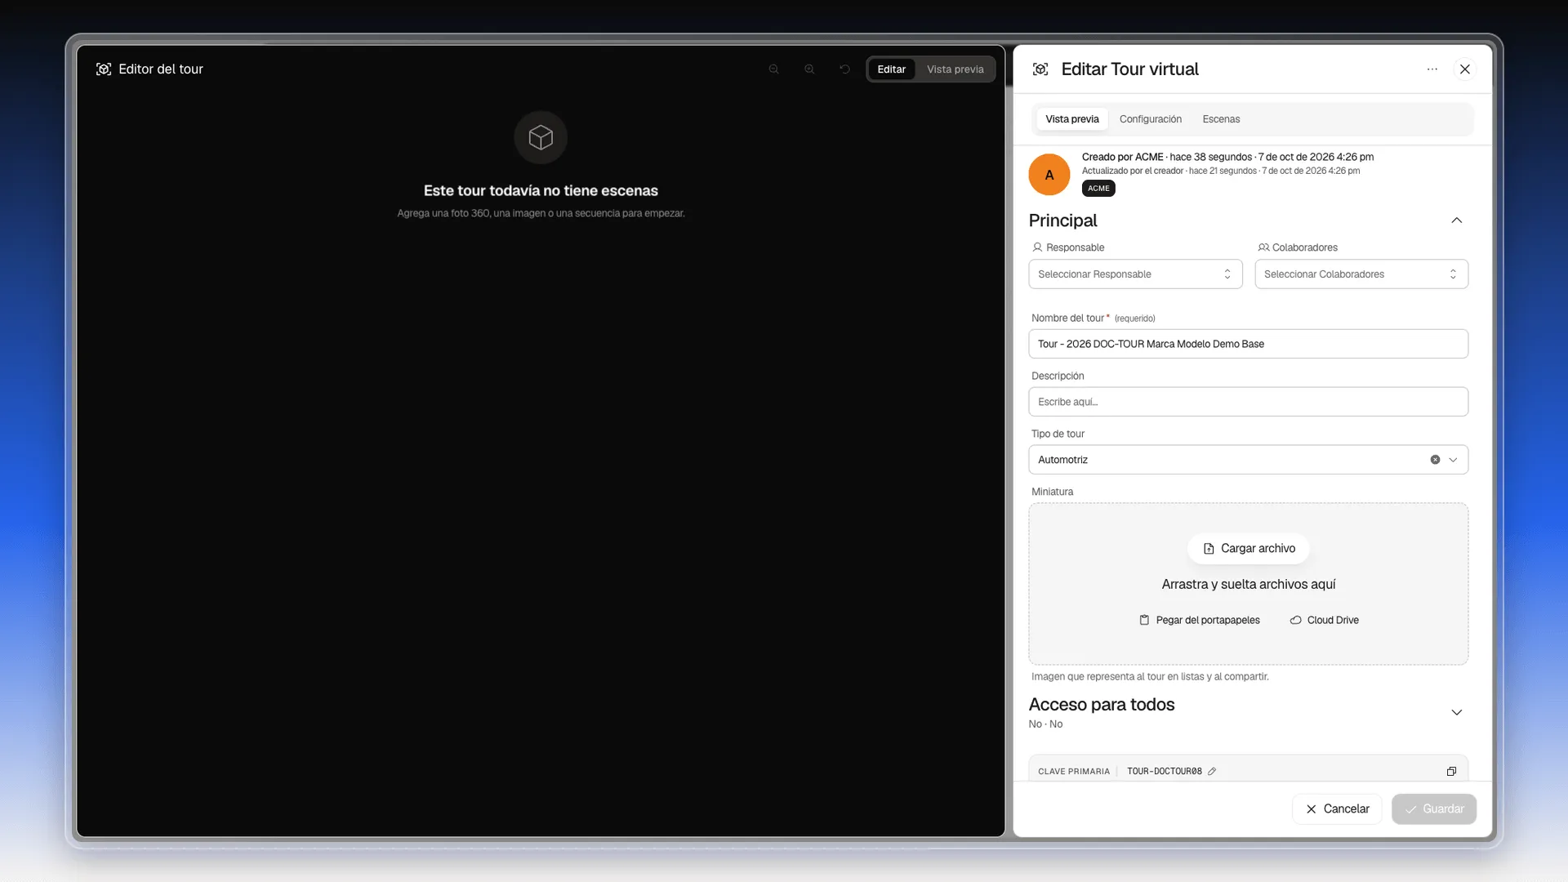
Task: Open the Seleccionar Responsable dropdown
Action: (1135, 274)
